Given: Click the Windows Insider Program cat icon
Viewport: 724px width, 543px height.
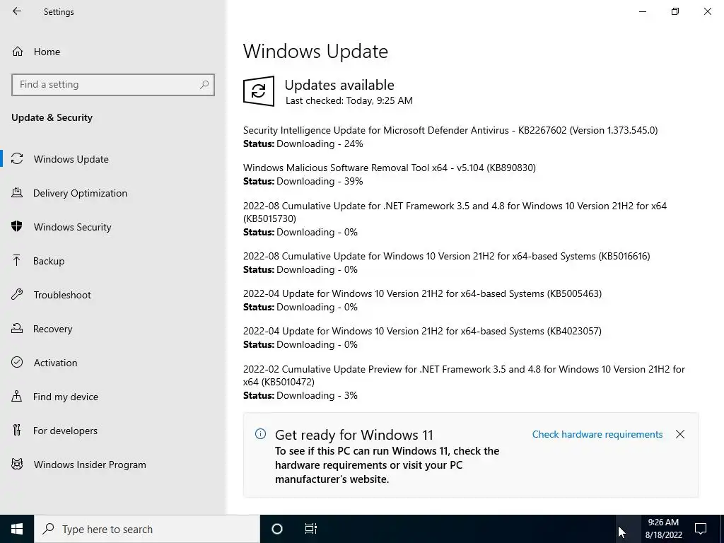Looking at the screenshot, I should [x=17, y=464].
